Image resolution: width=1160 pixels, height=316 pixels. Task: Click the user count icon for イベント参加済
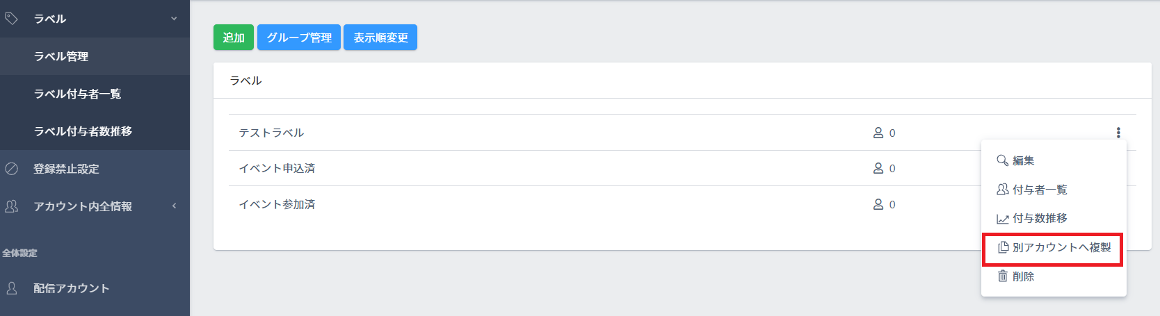(878, 204)
